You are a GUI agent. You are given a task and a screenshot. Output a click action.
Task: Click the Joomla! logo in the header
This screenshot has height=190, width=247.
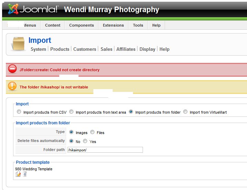pos(33,9)
